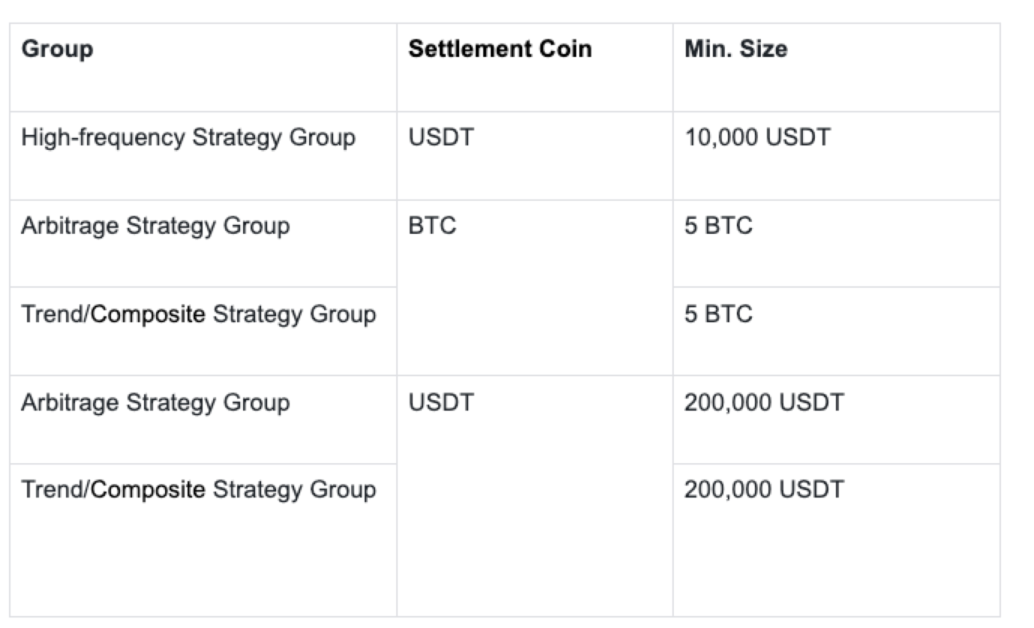This screenshot has height=628, width=1034.
Task: Select Trend/Composite Strategy Group with 5 BTC minimum
Action: click(x=203, y=331)
